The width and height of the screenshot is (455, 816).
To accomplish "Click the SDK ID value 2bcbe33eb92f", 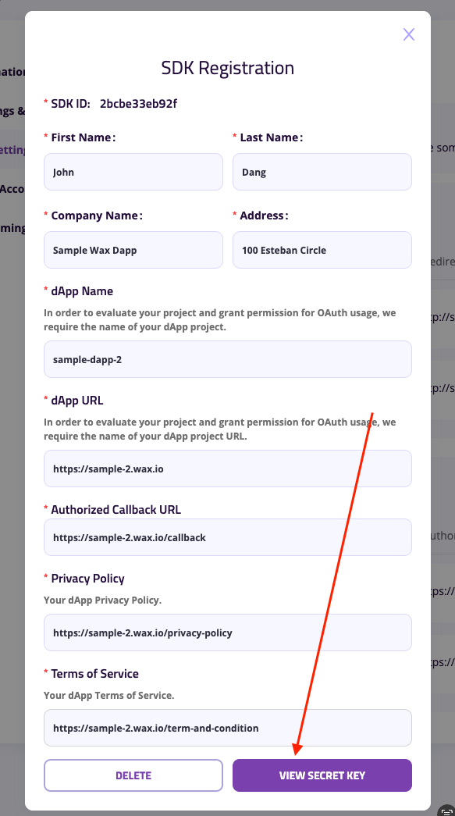I will [x=138, y=104].
